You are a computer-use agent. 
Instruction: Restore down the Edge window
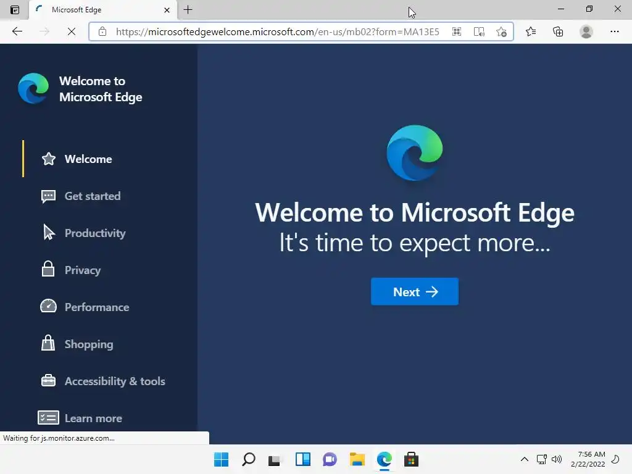589,9
